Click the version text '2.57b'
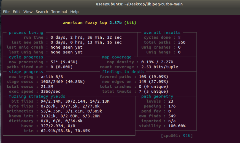 click(x=115, y=23)
